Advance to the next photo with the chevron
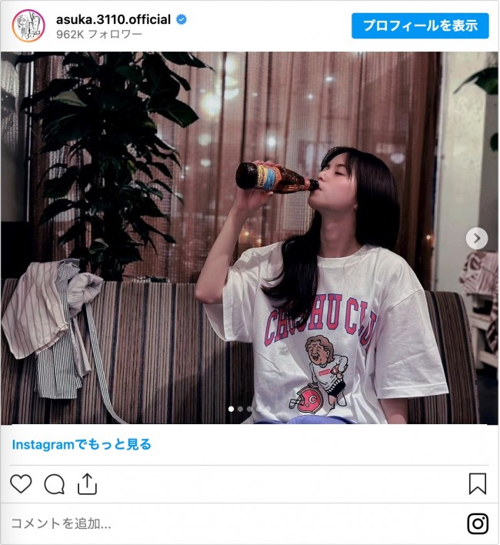500x545 pixels. (476, 238)
